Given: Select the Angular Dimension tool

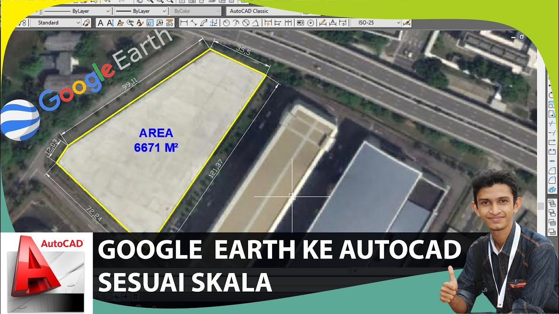Looking at the screenshot, I should tap(255, 23).
